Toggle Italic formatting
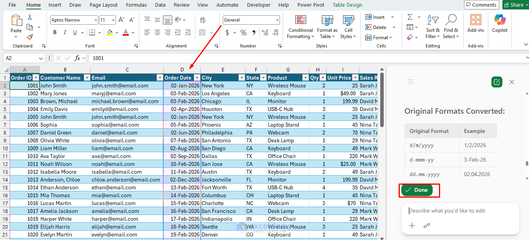The image size is (529, 240). click(65, 33)
